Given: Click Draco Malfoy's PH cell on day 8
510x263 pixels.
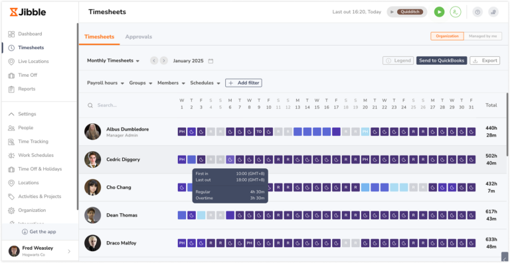Looking at the screenshot, I should (x=249, y=243).
